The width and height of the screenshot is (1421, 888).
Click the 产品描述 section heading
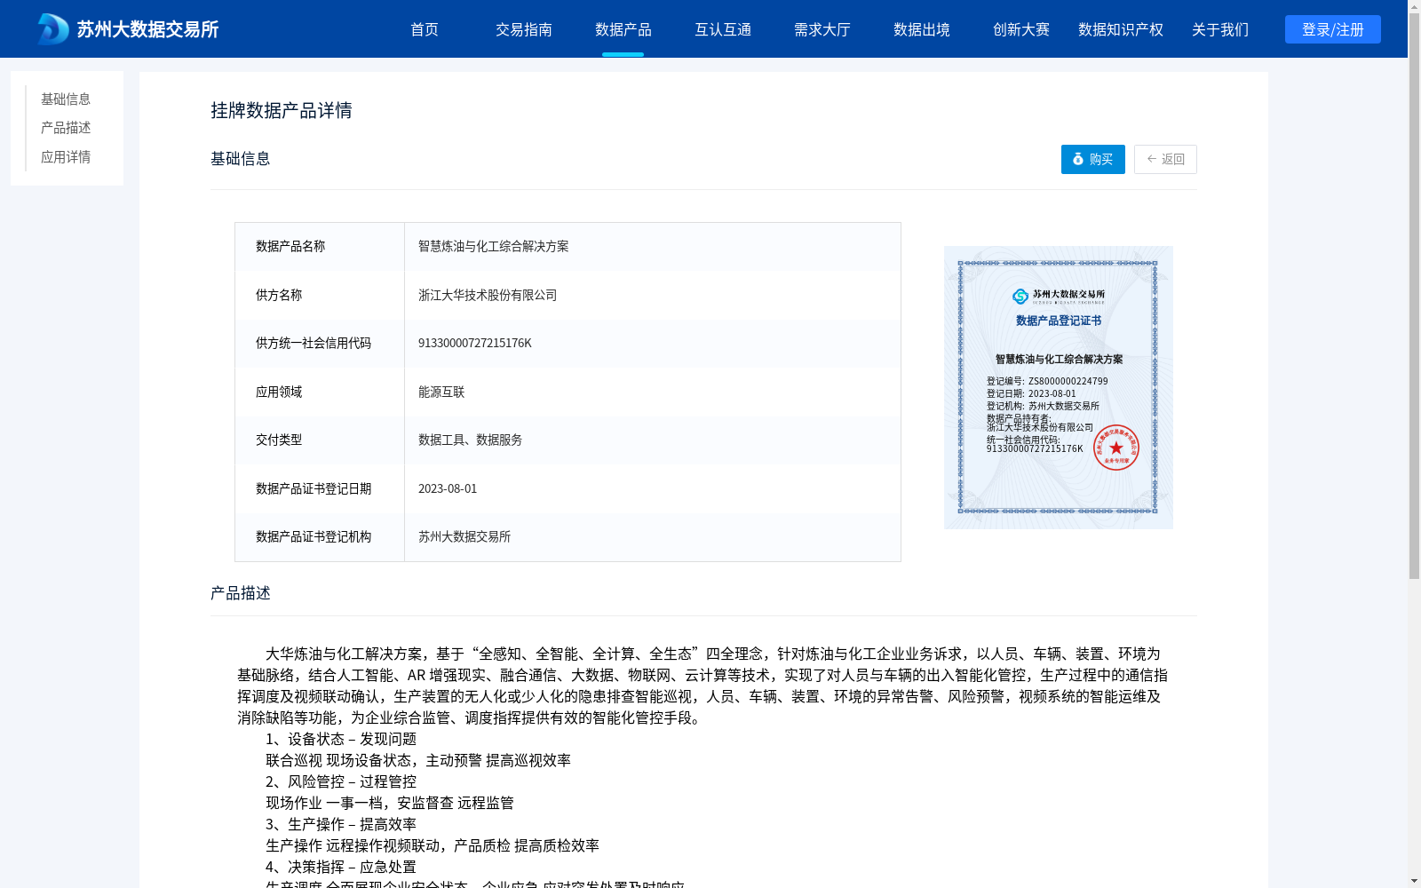[241, 593]
